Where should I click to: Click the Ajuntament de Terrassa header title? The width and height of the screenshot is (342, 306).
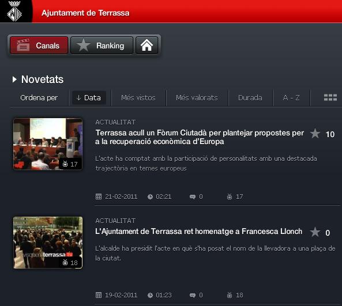click(85, 13)
